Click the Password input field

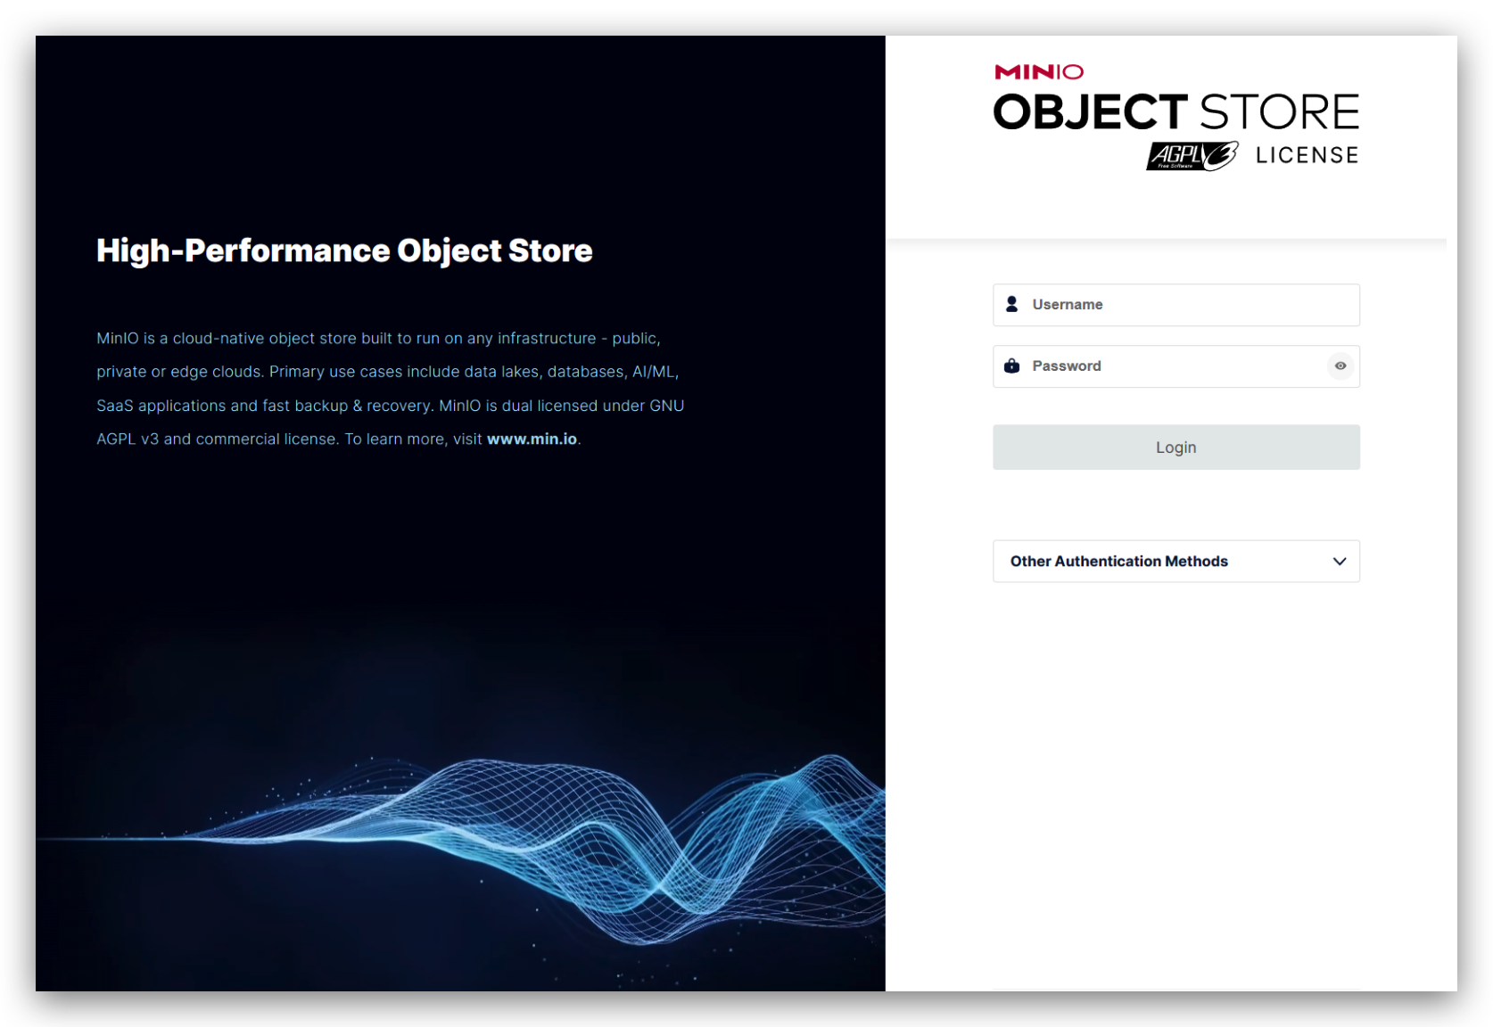(1175, 366)
